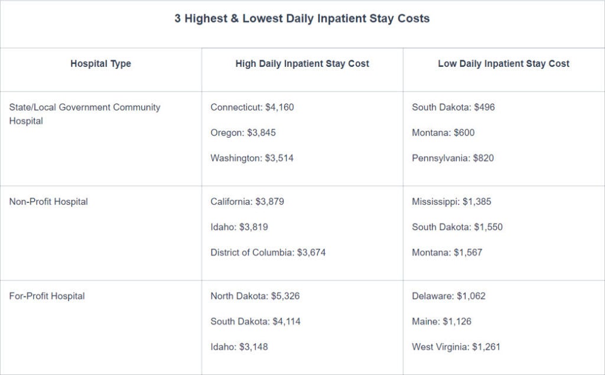Screen dimensions: 605x375
Task: Click the Low Daily Inpatient Stay Cost header
Action: 503,64
